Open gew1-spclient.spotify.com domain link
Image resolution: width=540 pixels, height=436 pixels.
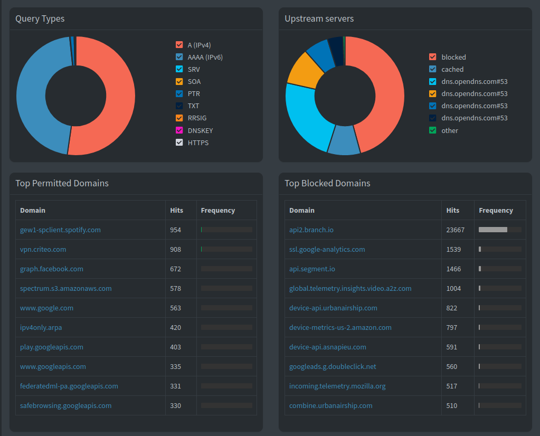tap(60, 230)
